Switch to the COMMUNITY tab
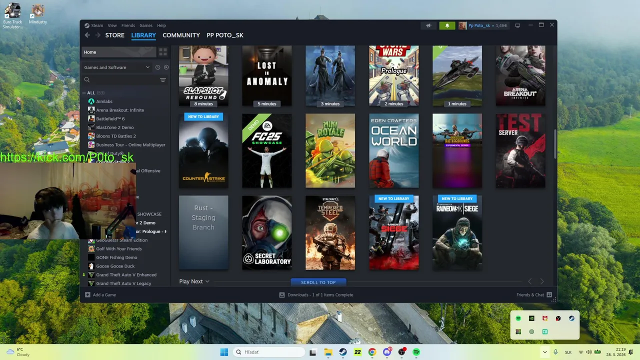The image size is (640, 360). pos(181,35)
